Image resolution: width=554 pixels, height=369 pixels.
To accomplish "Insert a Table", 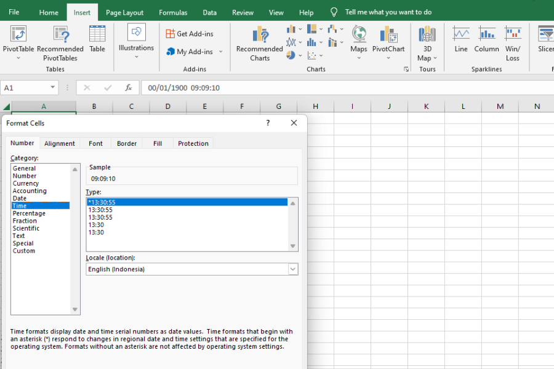I will 97,38.
